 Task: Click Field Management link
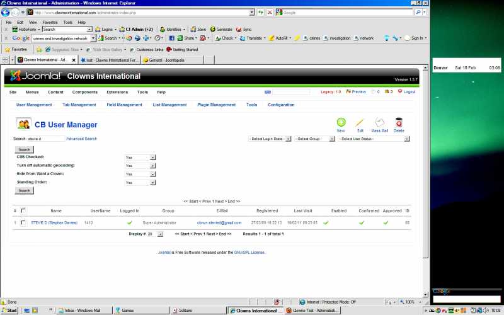point(124,105)
